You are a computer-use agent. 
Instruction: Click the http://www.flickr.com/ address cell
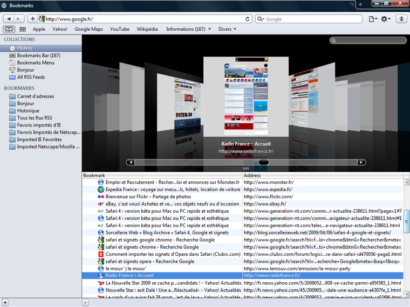point(323,197)
